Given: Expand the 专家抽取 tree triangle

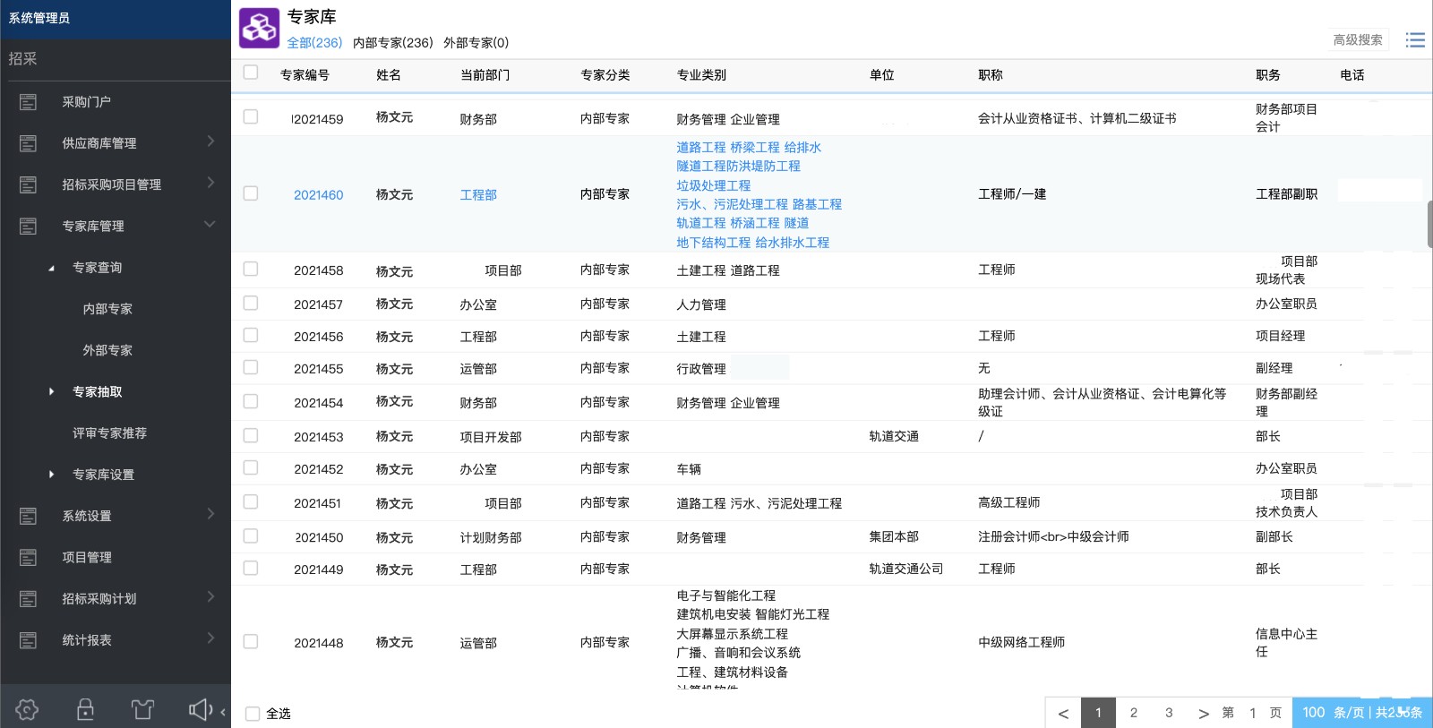Looking at the screenshot, I should [x=51, y=391].
